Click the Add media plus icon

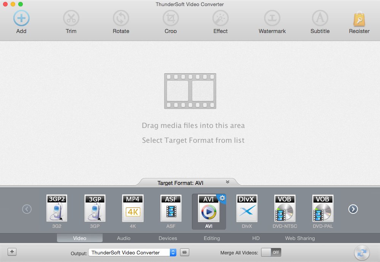[x=21, y=18]
